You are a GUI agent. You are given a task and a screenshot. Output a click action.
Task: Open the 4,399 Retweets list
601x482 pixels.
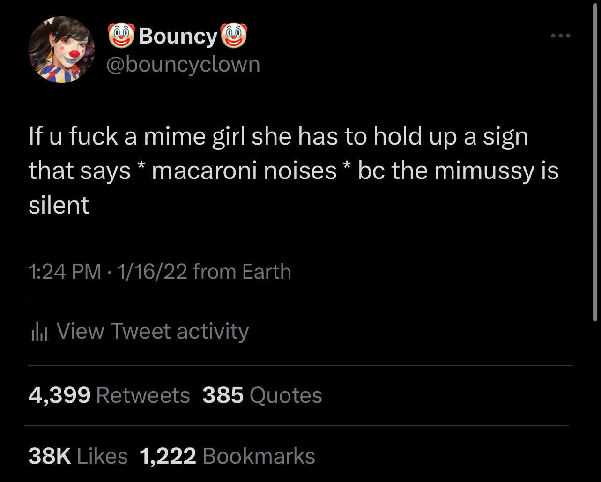pyautogui.click(x=109, y=396)
